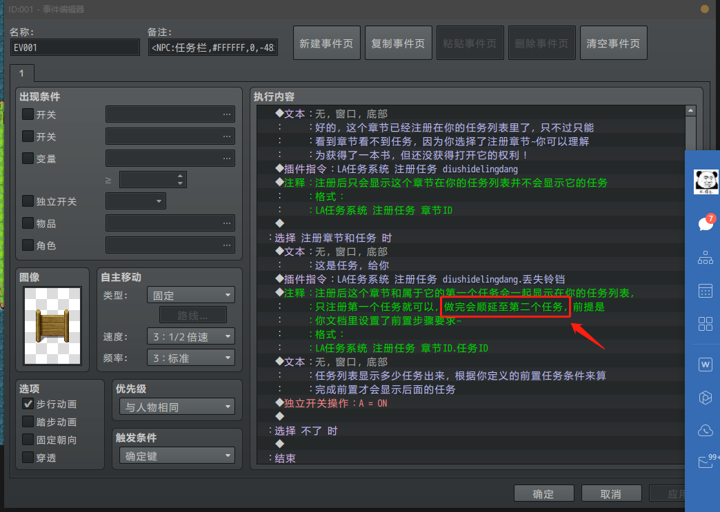Open the cloud drive icon in the sidebar
The image size is (720, 512).
coord(706,430)
